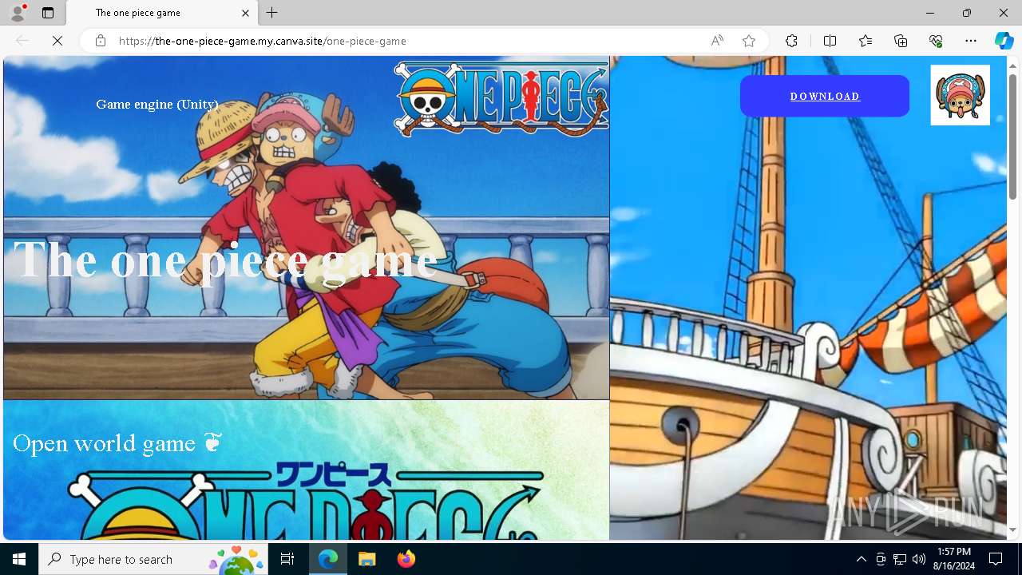Toggle Split screen view

click(x=830, y=41)
